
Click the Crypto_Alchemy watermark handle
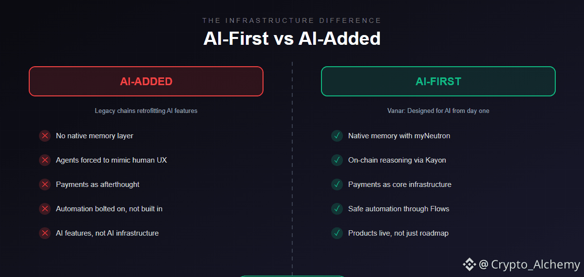[x=529, y=264]
